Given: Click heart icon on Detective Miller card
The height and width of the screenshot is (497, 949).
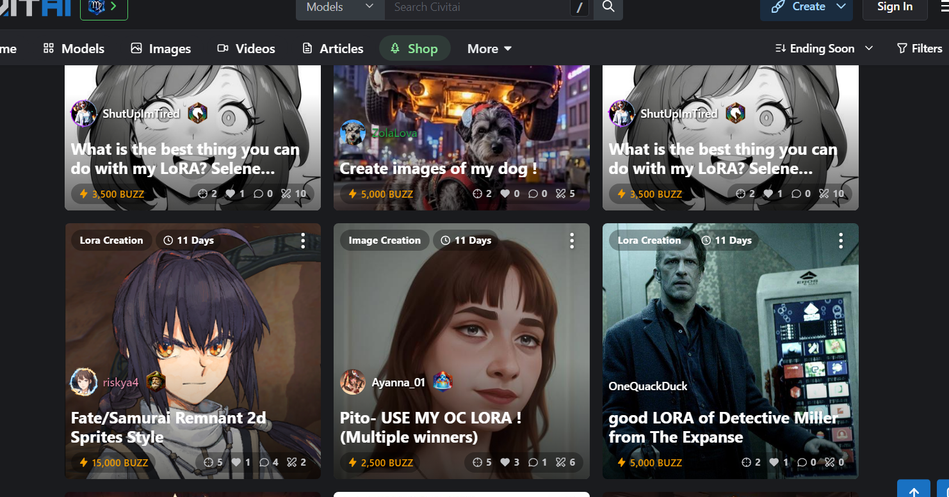Looking at the screenshot, I should point(774,462).
